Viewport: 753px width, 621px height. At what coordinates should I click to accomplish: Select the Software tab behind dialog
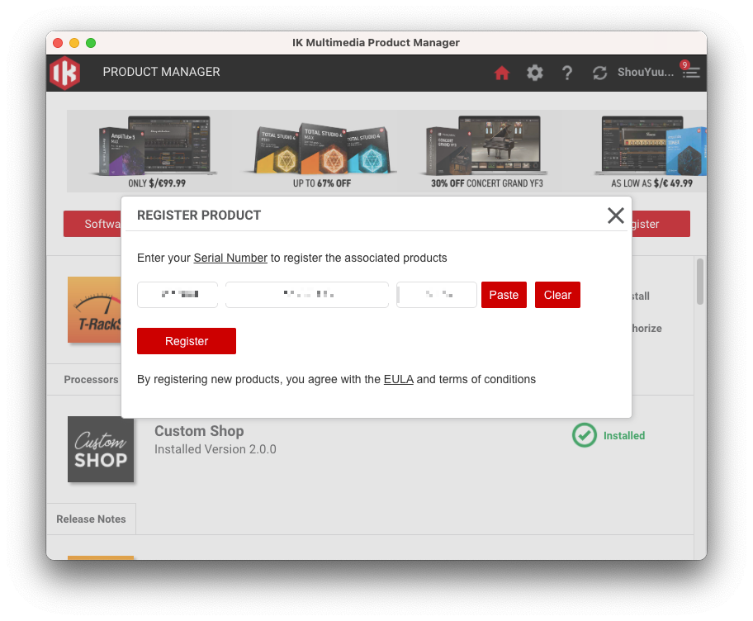[x=92, y=224]
